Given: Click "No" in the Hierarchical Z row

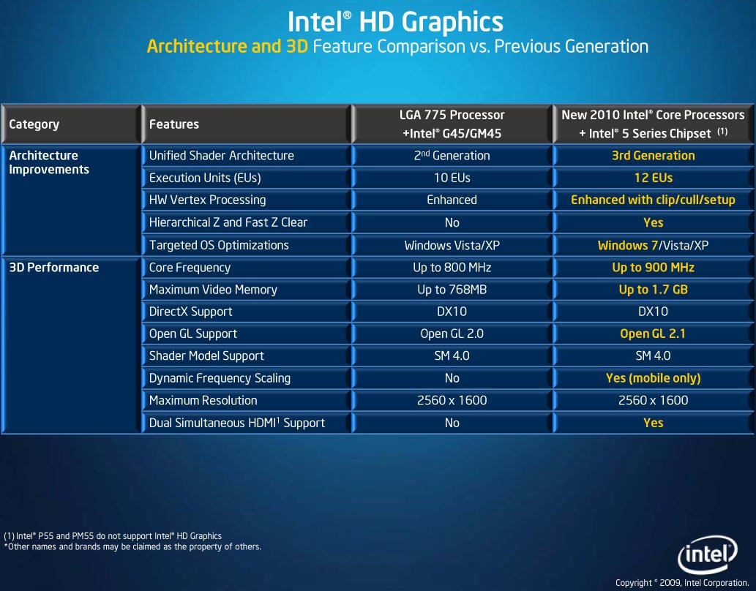Looking at the screenshot, I should pos(452,222).
